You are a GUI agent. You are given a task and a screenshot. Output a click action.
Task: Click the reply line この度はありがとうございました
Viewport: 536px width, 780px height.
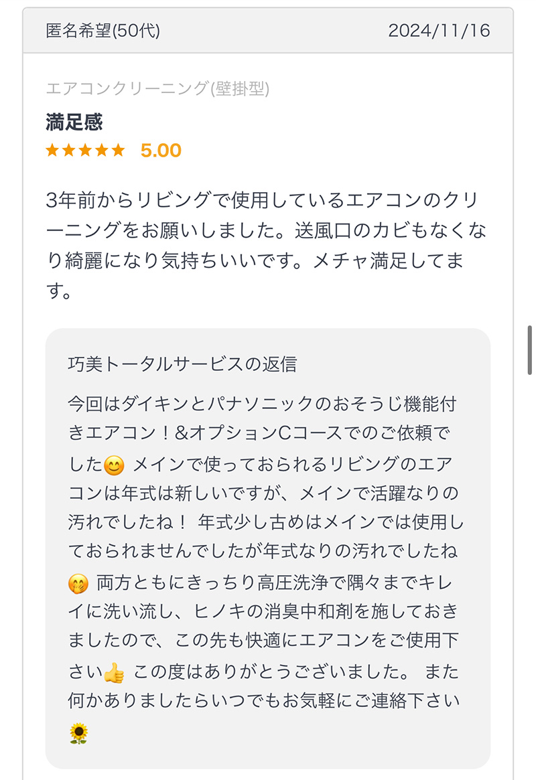(271, 672)
